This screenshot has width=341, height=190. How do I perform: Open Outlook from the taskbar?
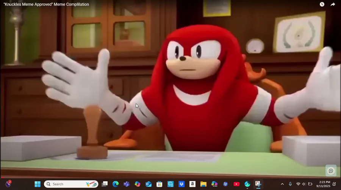(x=149, y=184)
